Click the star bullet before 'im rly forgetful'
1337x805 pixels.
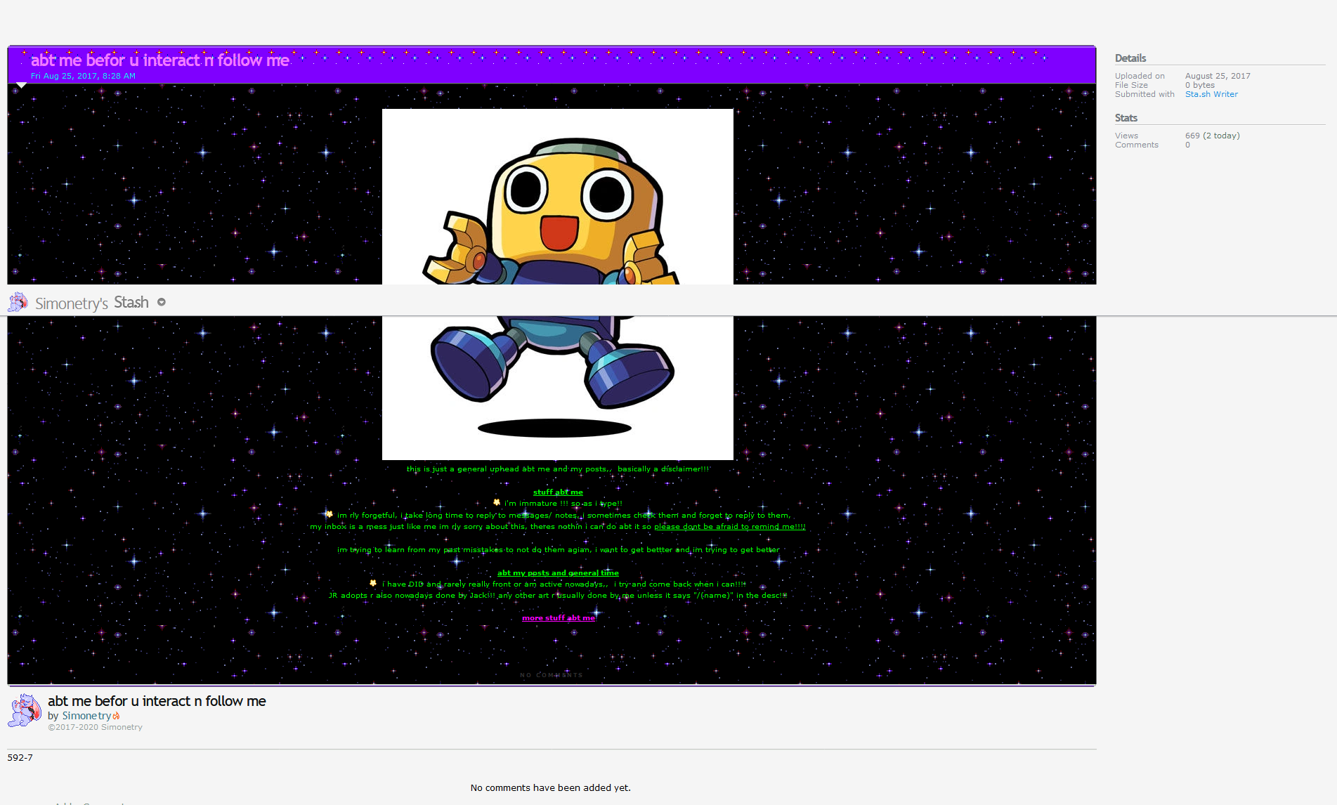click(x=330, y=514)
